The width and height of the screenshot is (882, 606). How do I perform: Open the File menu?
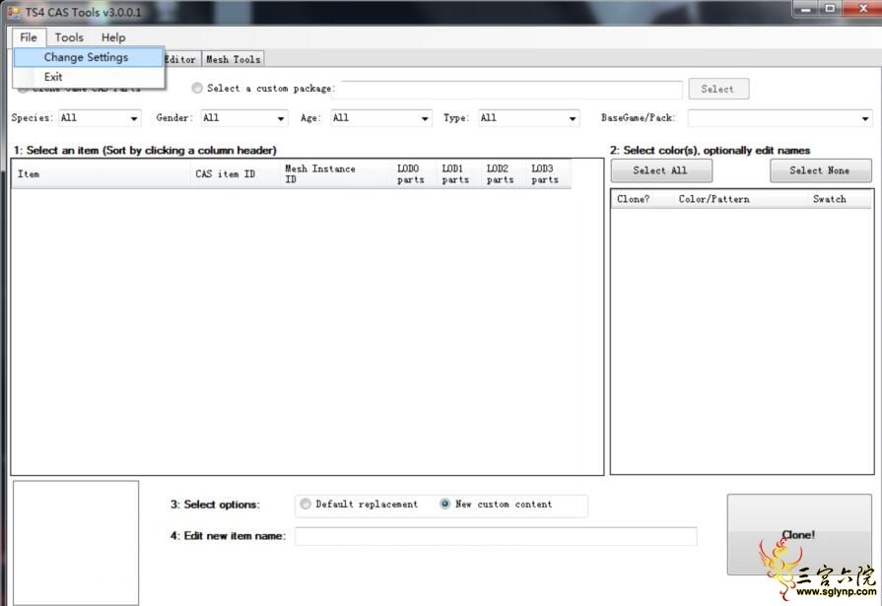click(x=29, y=37)
